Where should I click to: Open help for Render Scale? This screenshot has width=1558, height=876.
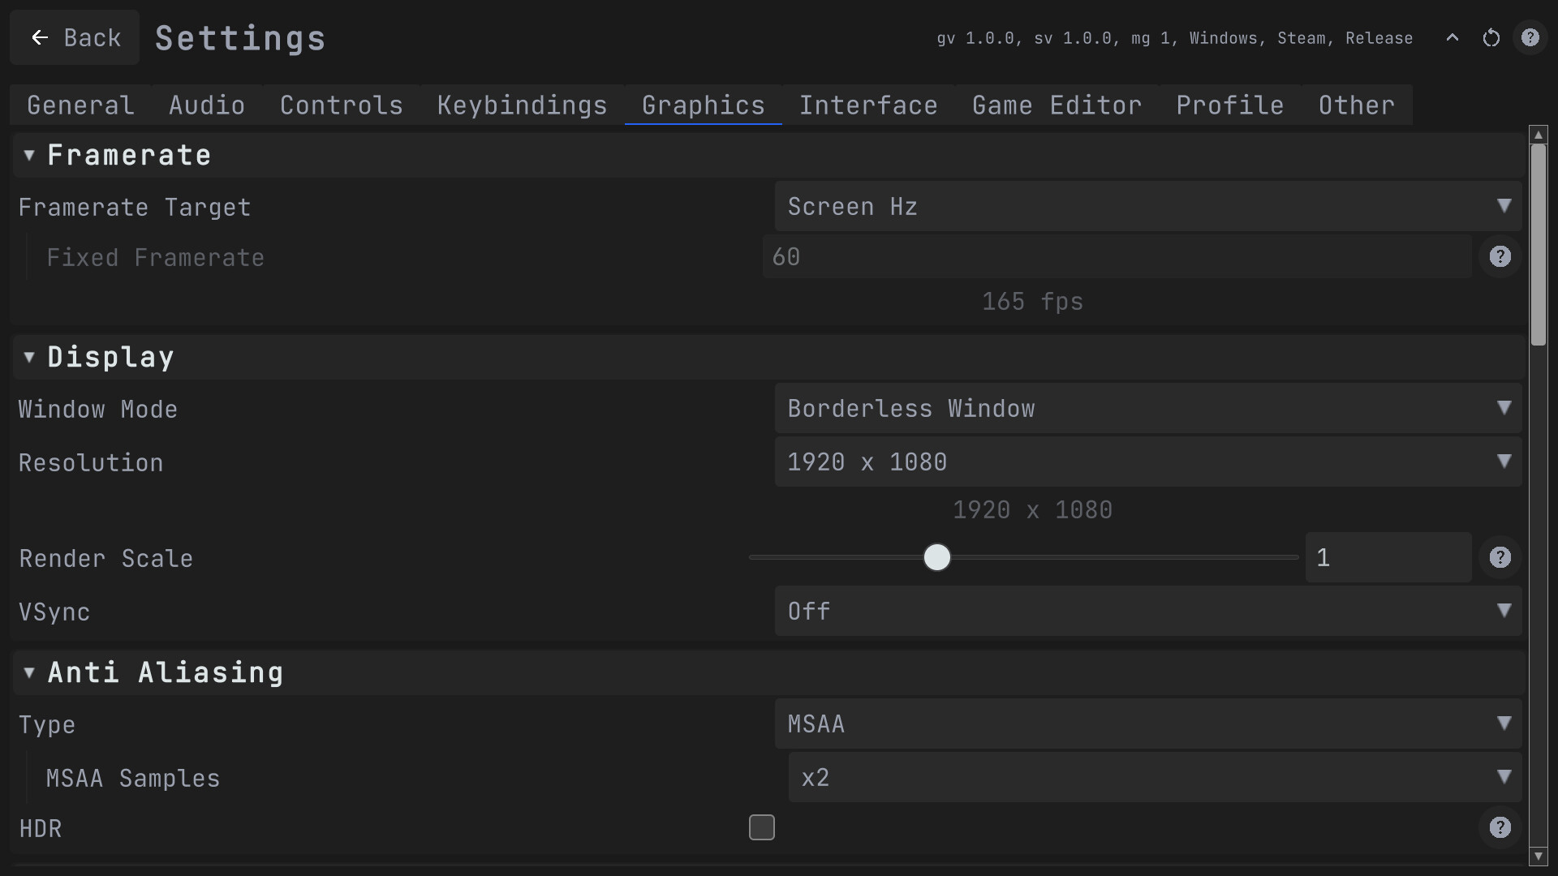(1500, 557)
